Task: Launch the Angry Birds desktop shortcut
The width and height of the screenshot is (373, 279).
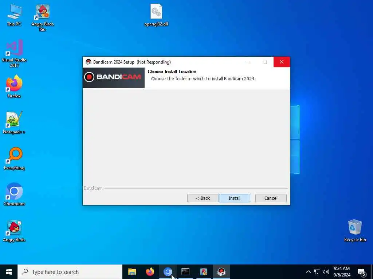Action: tap(14, 231)
